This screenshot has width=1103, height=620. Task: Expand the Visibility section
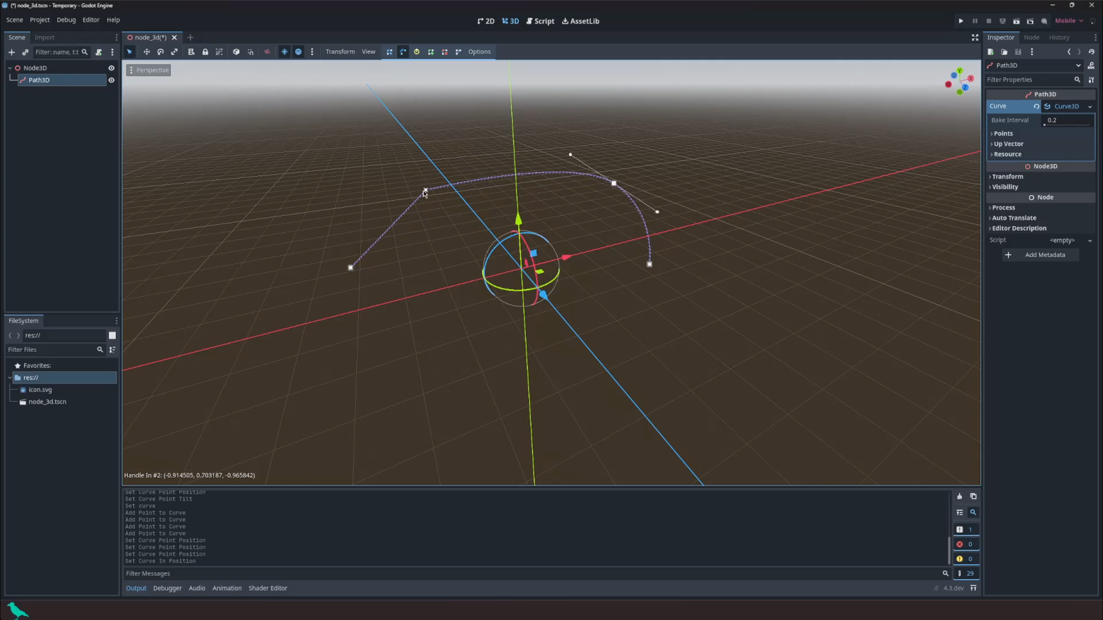click(x=1004, y=187)
